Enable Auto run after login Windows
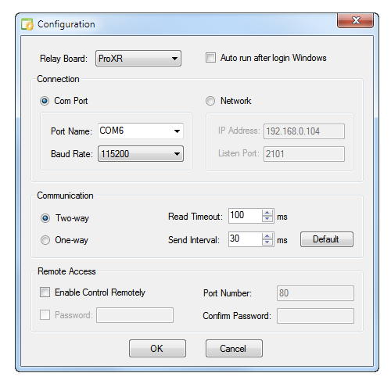 pos(210,58)
